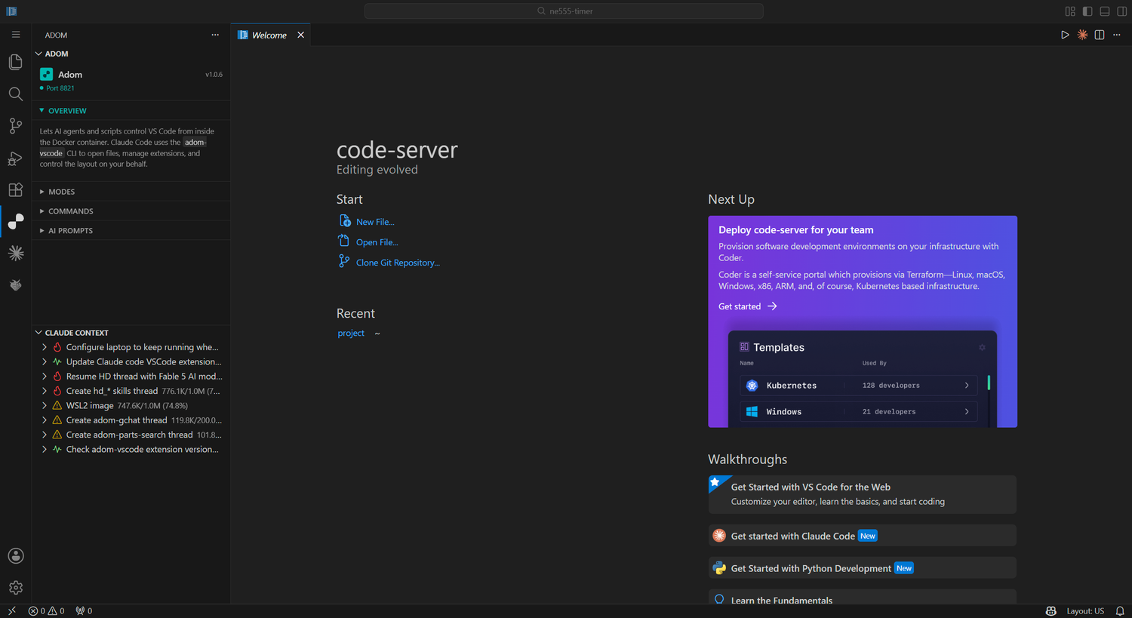Open the Source Control view
The width and height of the screenshot is (1132, 618).
pyautogui.click(x=16, y=126)
